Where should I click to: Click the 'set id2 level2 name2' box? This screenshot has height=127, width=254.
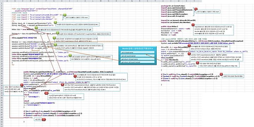(138, 56)
